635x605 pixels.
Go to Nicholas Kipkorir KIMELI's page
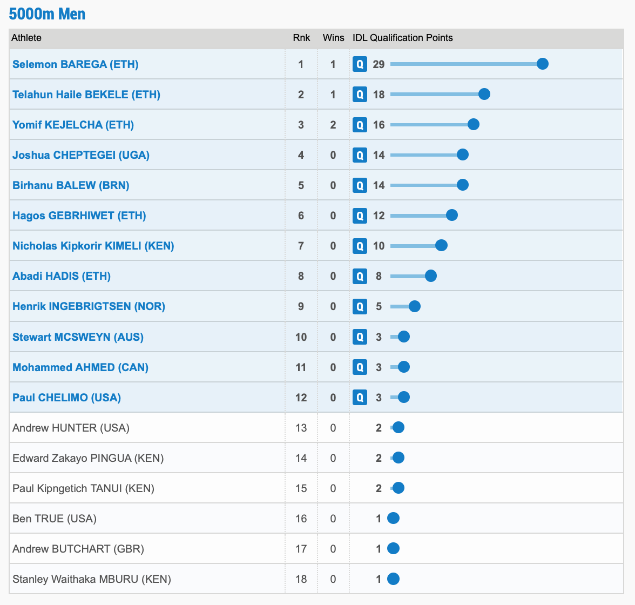93,246
